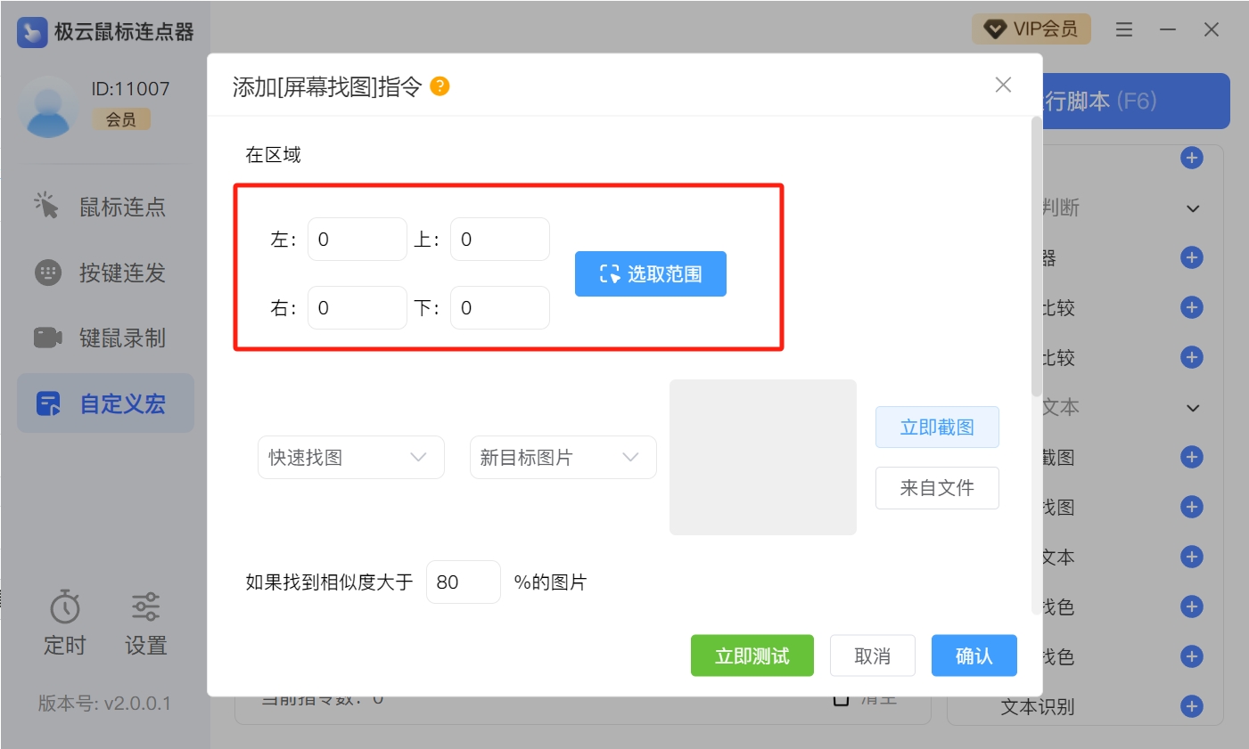Click the similarity percentage input field
This screenshot has width=1249, height=749.
pyautogui.click(x=463, y=582)
